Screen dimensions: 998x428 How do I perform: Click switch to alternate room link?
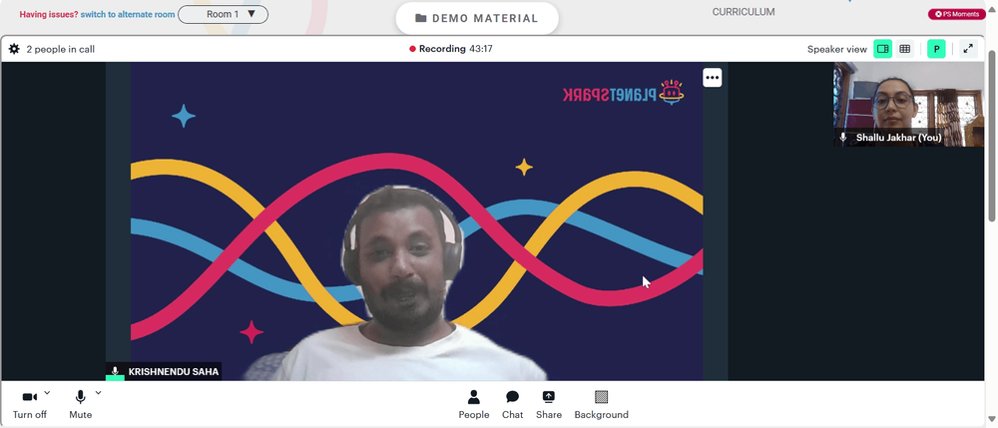click(x=128, y=14)
